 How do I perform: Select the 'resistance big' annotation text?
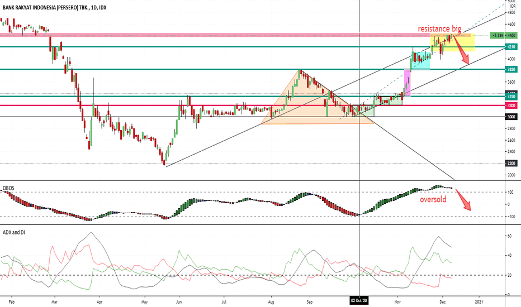point(439,28)
